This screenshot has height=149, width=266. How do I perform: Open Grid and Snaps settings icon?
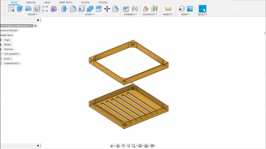pos(146,146)
